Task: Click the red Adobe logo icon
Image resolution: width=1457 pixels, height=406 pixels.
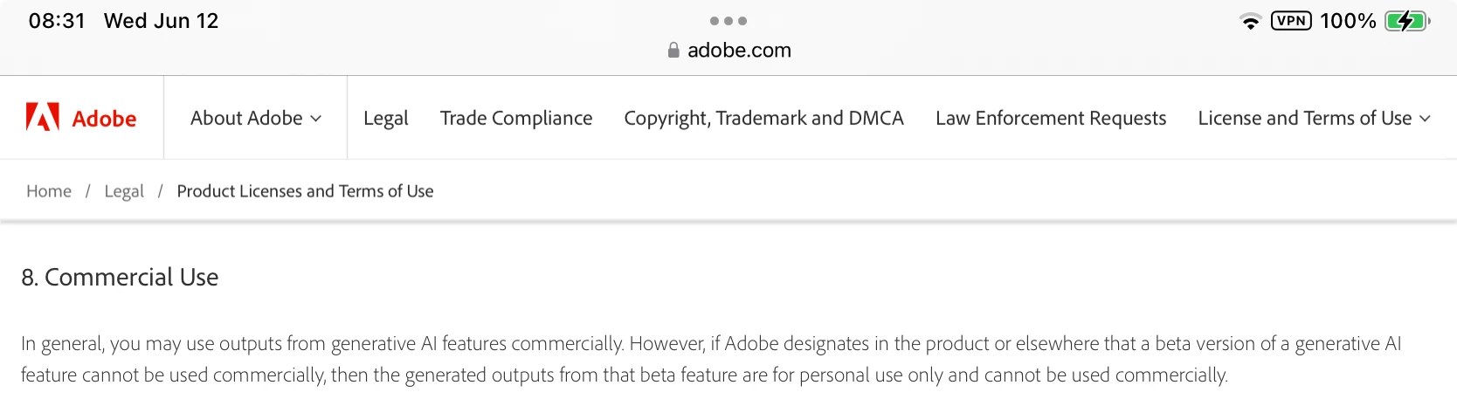Action: tap(42, 117)
